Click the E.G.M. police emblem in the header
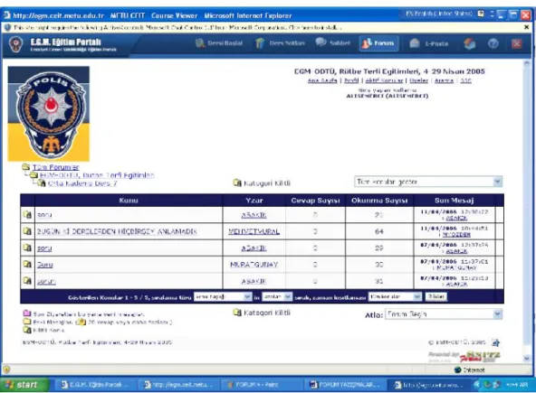 pos(15,44)
